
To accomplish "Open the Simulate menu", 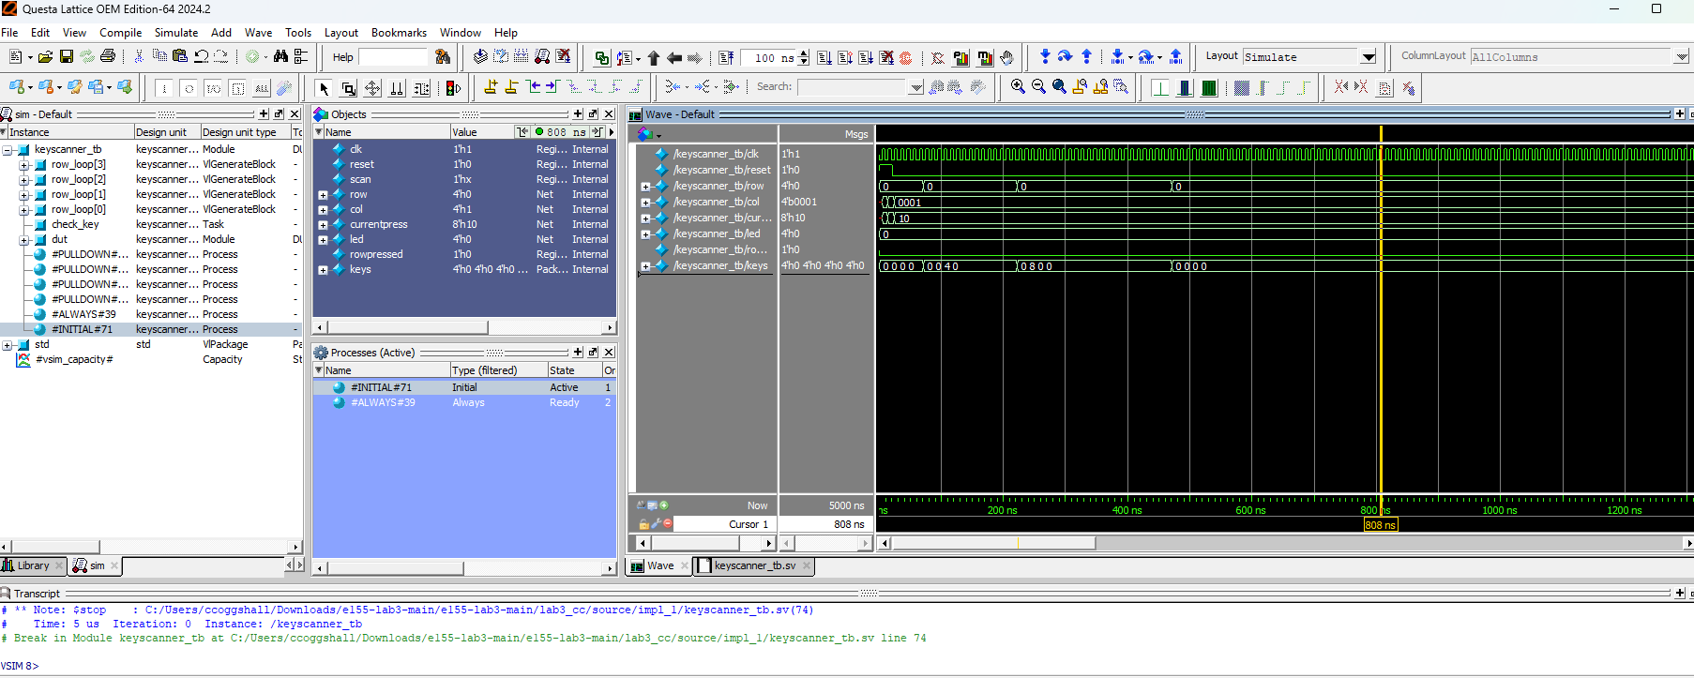I will (x=175, y=33).
